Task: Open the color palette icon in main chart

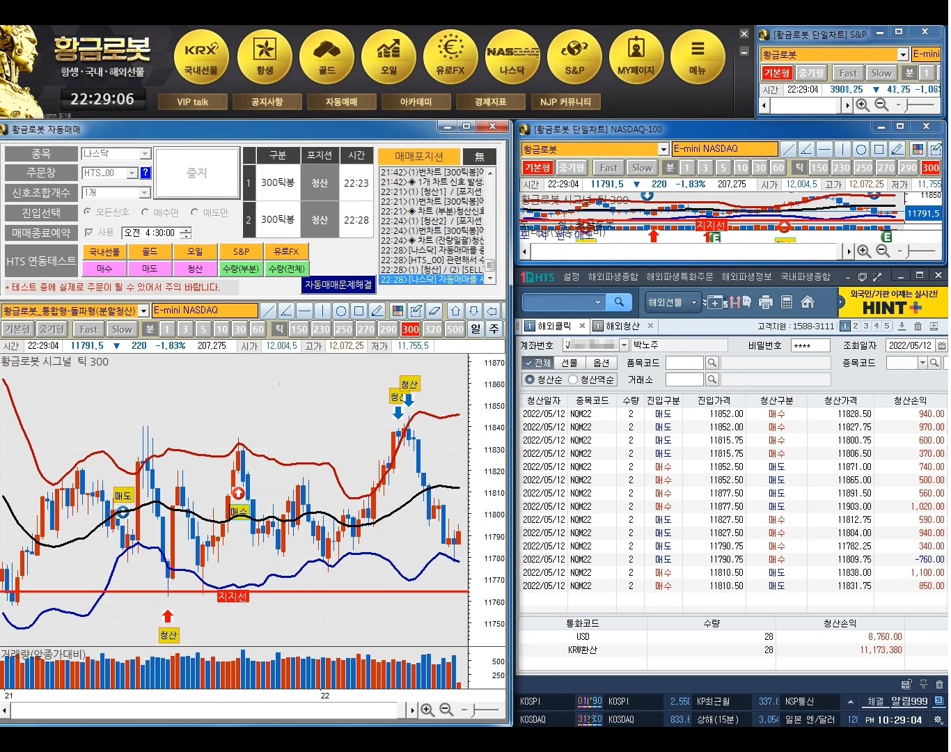Action: [x=398, y=311]
